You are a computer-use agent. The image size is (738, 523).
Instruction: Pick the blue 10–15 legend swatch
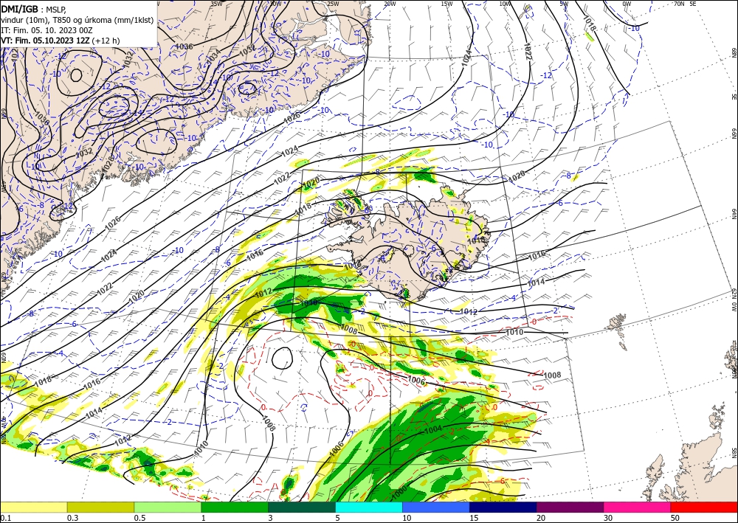(x=436, y=507)
